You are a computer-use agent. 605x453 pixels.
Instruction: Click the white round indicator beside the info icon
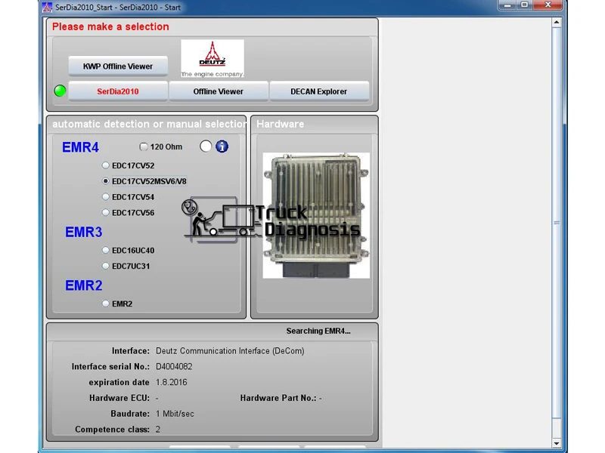[x=206, y=146]
